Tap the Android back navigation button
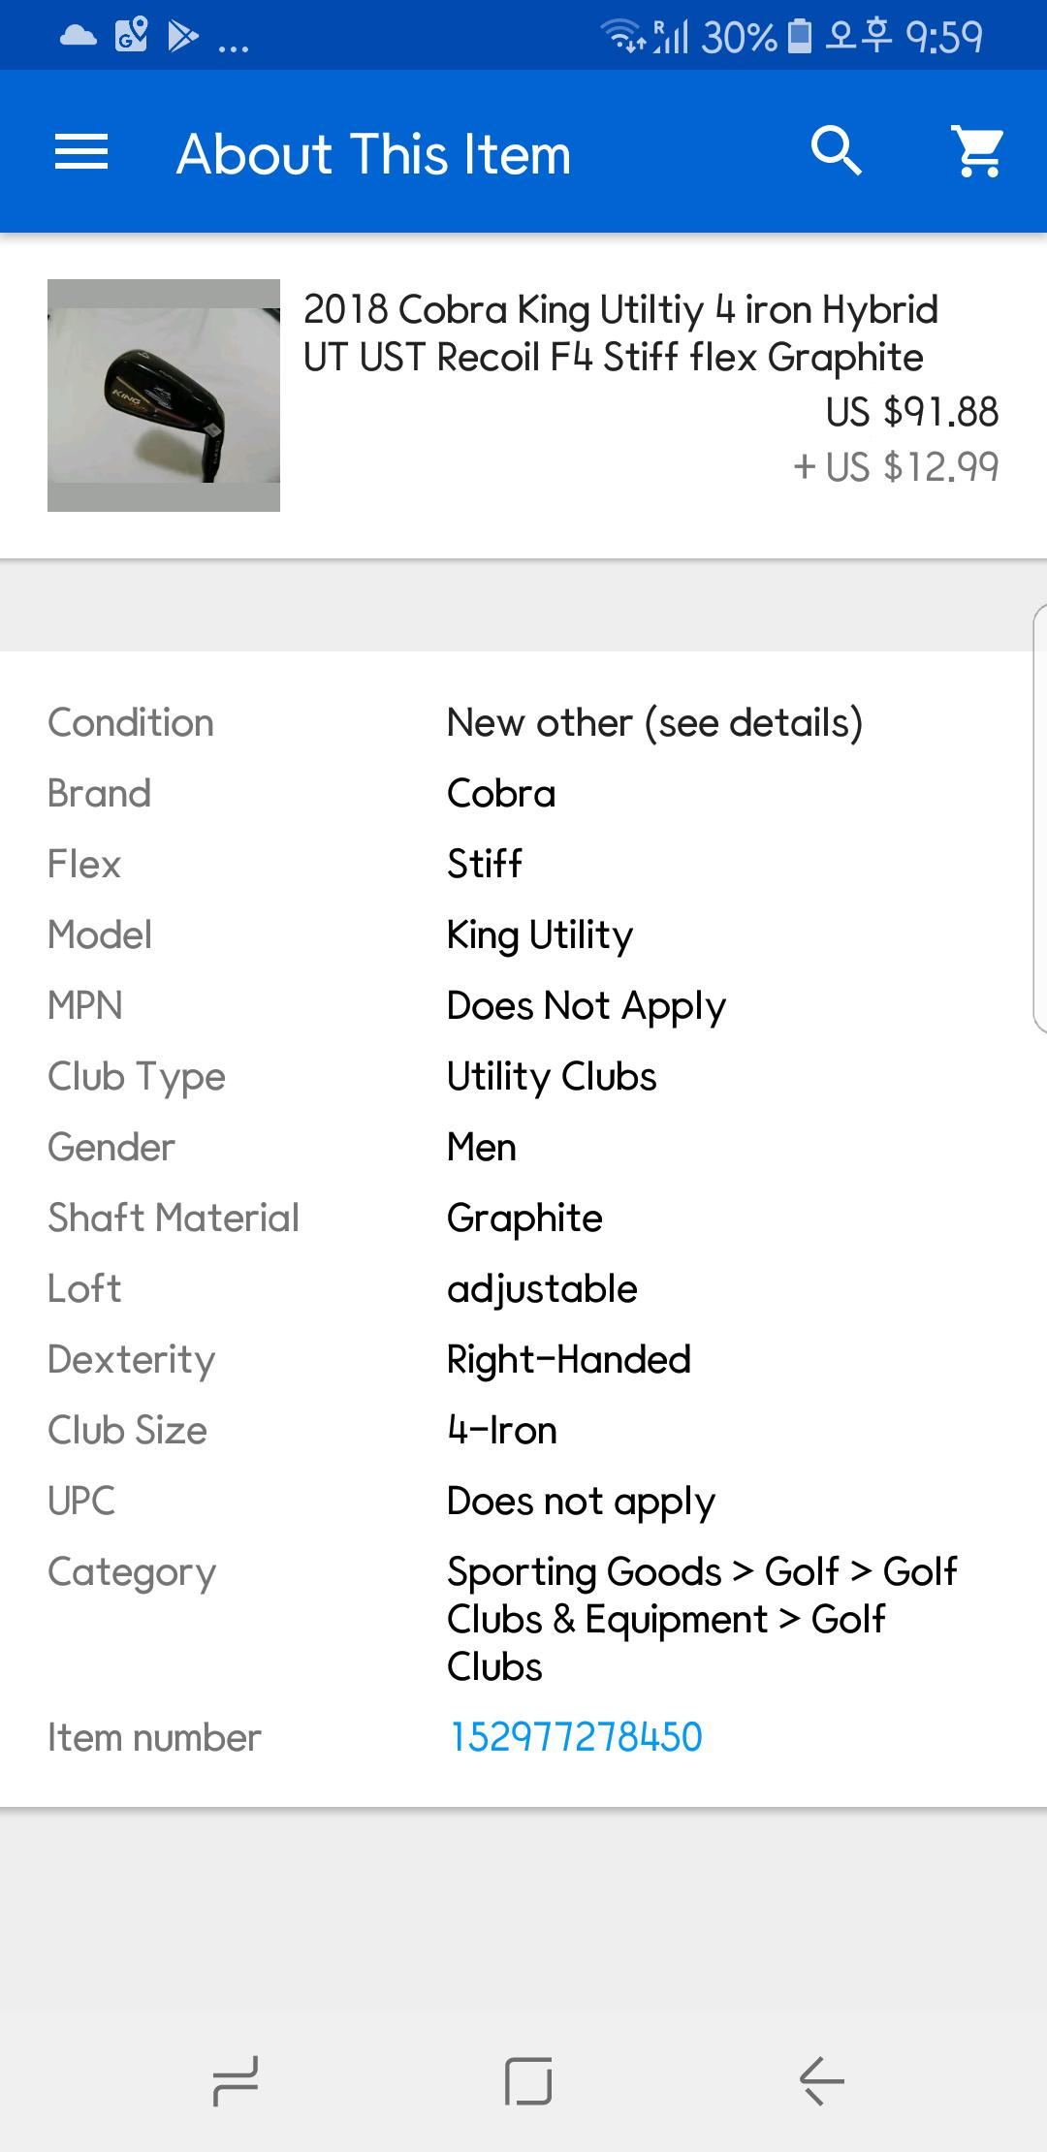 (821, 2080)
